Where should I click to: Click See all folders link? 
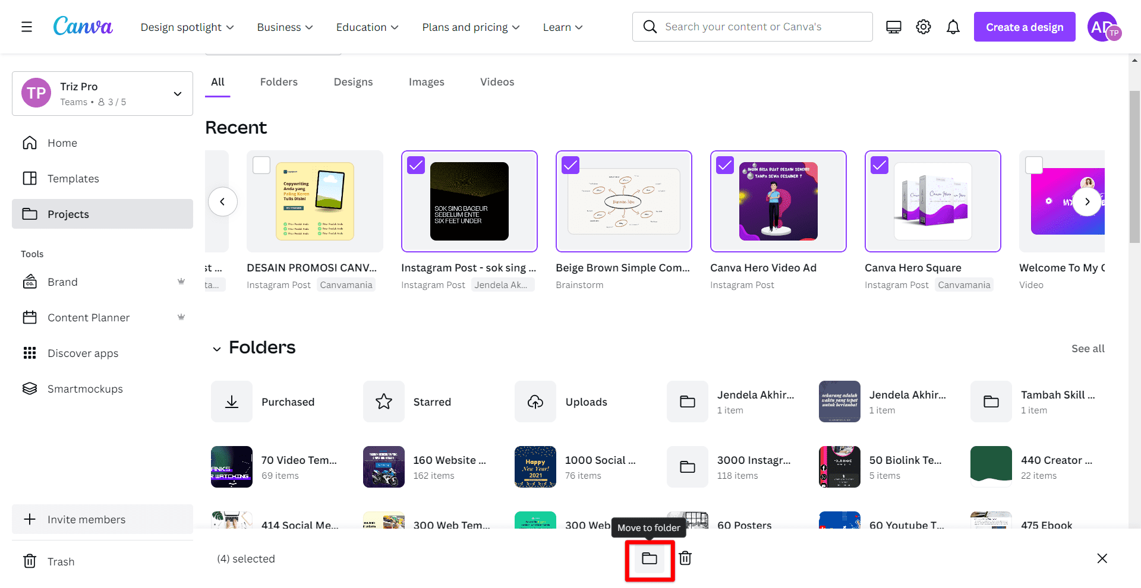click(1088, 349)
